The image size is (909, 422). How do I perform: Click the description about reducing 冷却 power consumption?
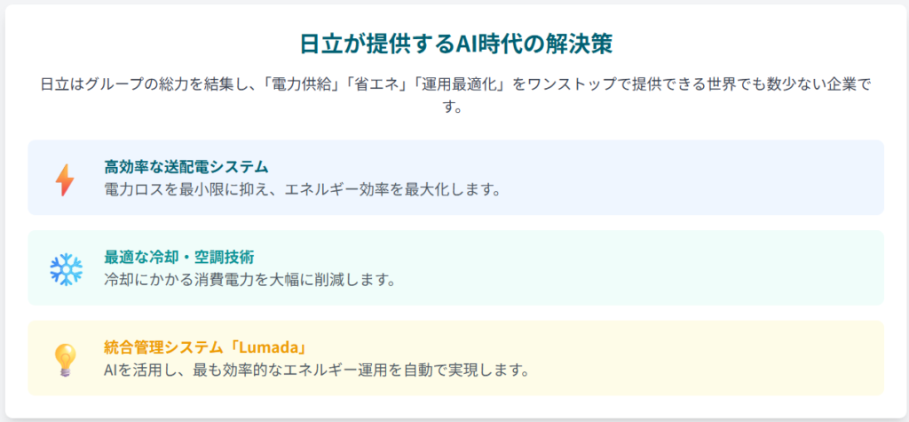(249, 280)
